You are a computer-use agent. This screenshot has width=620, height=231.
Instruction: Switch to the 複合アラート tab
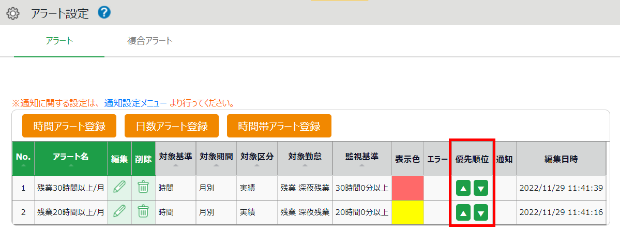pos(150,41)
